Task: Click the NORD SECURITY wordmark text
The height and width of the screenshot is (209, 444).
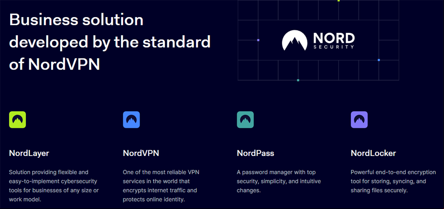Action: point(334,41)
